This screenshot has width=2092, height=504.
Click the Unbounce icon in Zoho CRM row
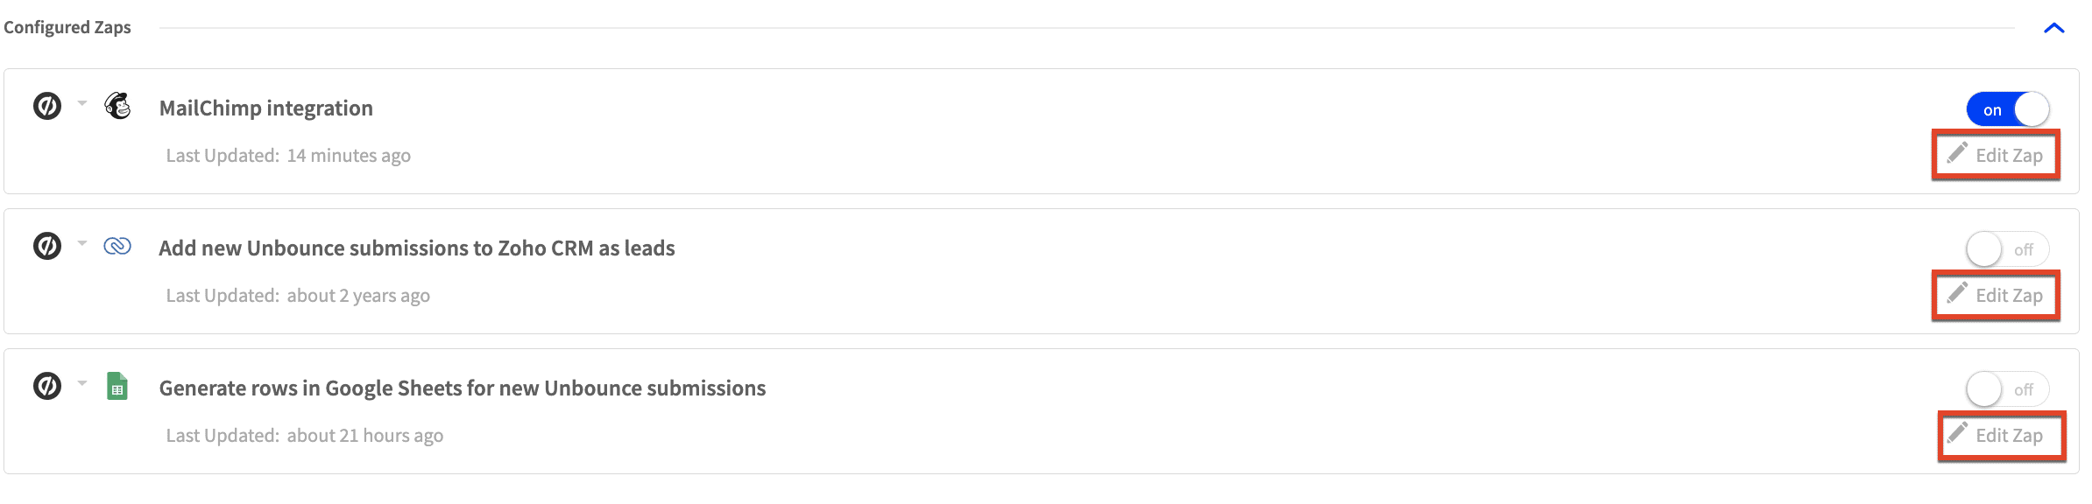pos(47,246)
